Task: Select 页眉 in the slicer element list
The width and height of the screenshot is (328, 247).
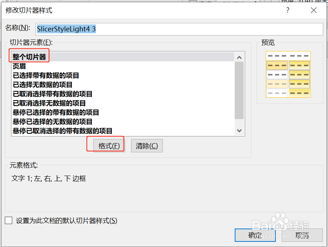Action: (123, 66)
